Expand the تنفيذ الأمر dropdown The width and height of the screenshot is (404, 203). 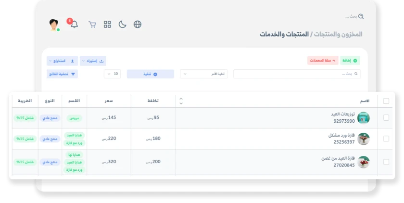pyautogui.click(x=204, y=74)
